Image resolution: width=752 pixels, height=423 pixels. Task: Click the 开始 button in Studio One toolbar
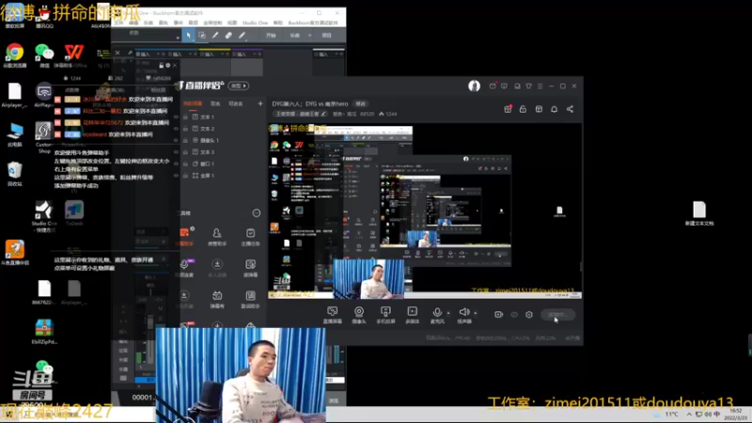[x=271, y=36]
